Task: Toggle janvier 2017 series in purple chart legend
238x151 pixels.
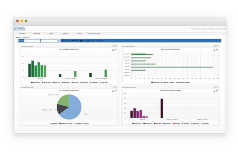Action: pos(137,124)
